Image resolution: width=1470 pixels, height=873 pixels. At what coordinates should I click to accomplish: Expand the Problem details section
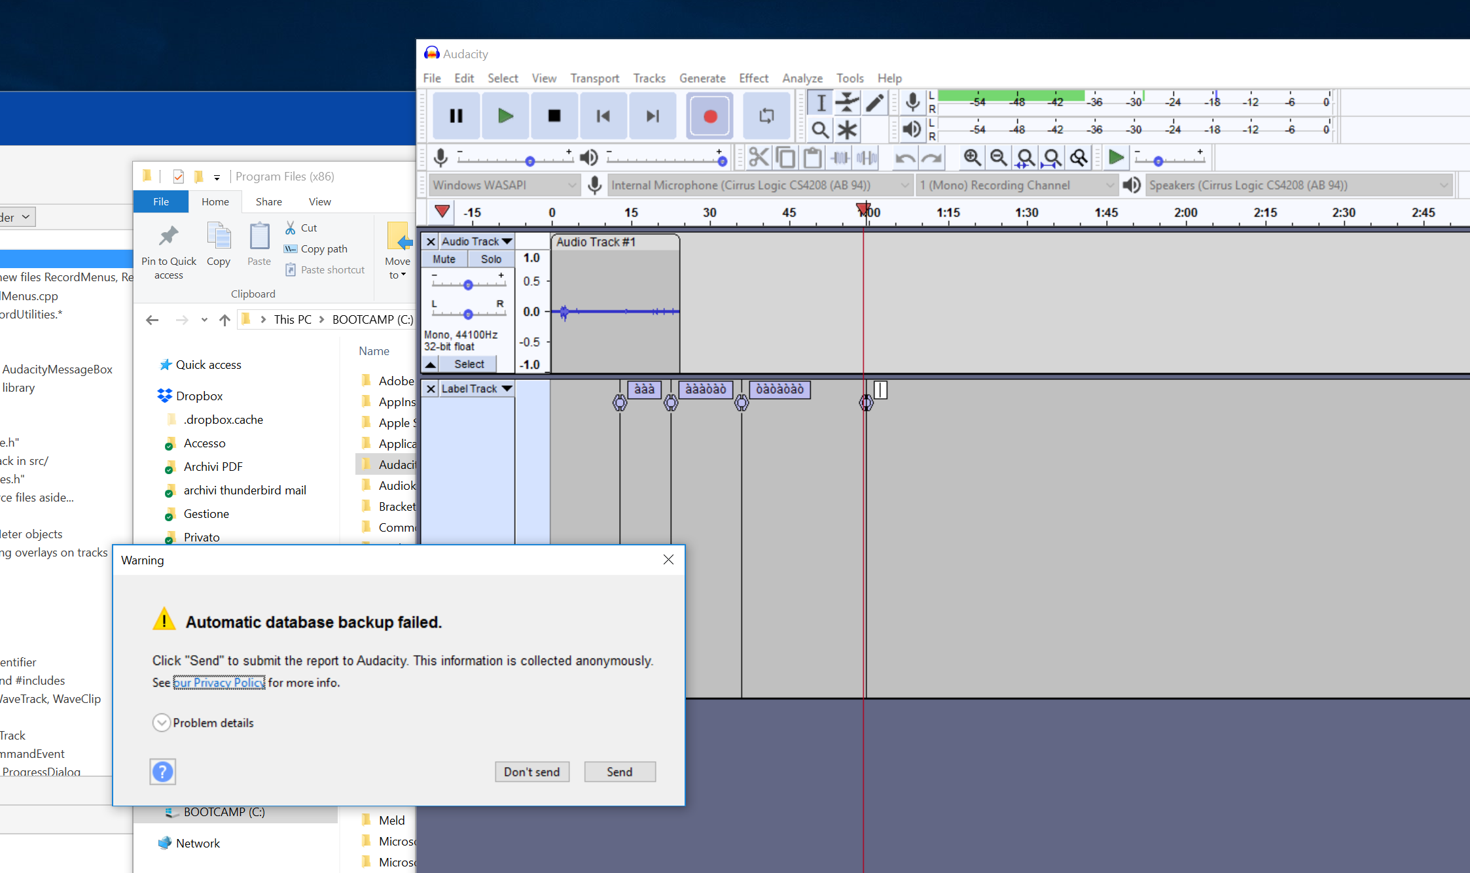162,723
